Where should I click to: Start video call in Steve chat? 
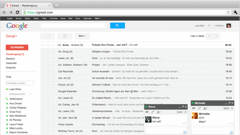coord(147,112)
